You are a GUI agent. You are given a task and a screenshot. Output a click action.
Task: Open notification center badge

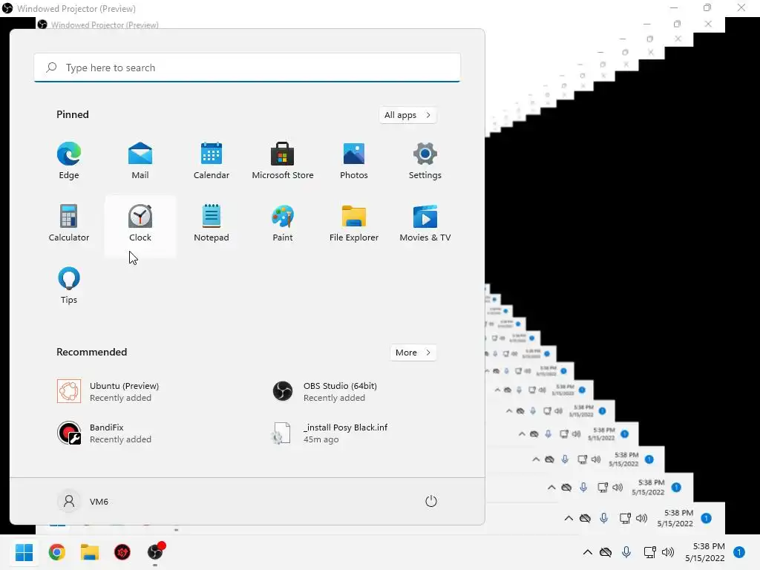click(739, 552)
